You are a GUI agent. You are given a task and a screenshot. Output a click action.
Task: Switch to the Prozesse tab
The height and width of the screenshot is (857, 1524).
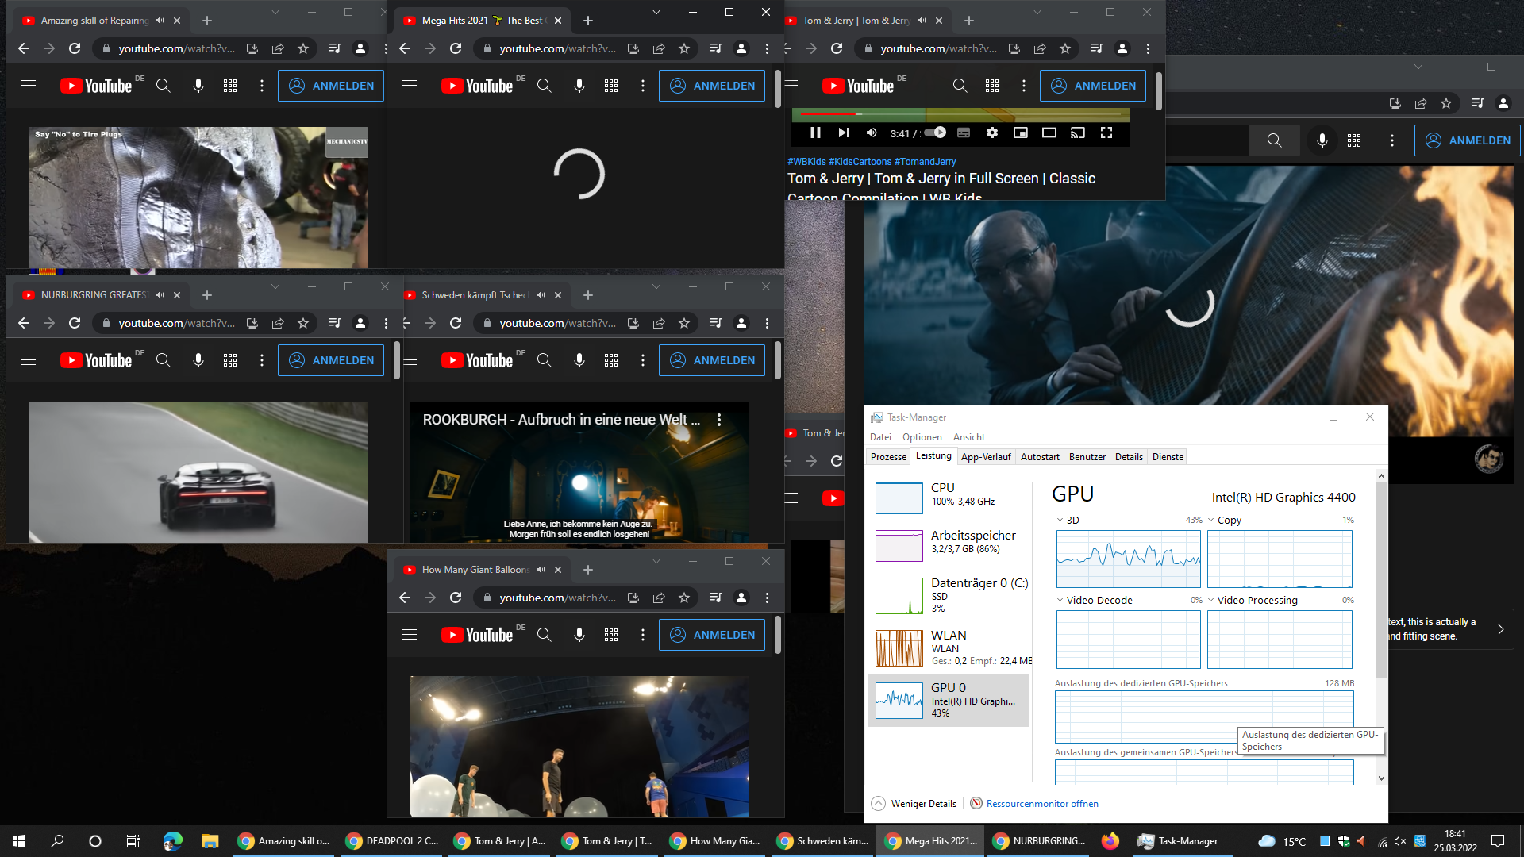coord(888,456)
